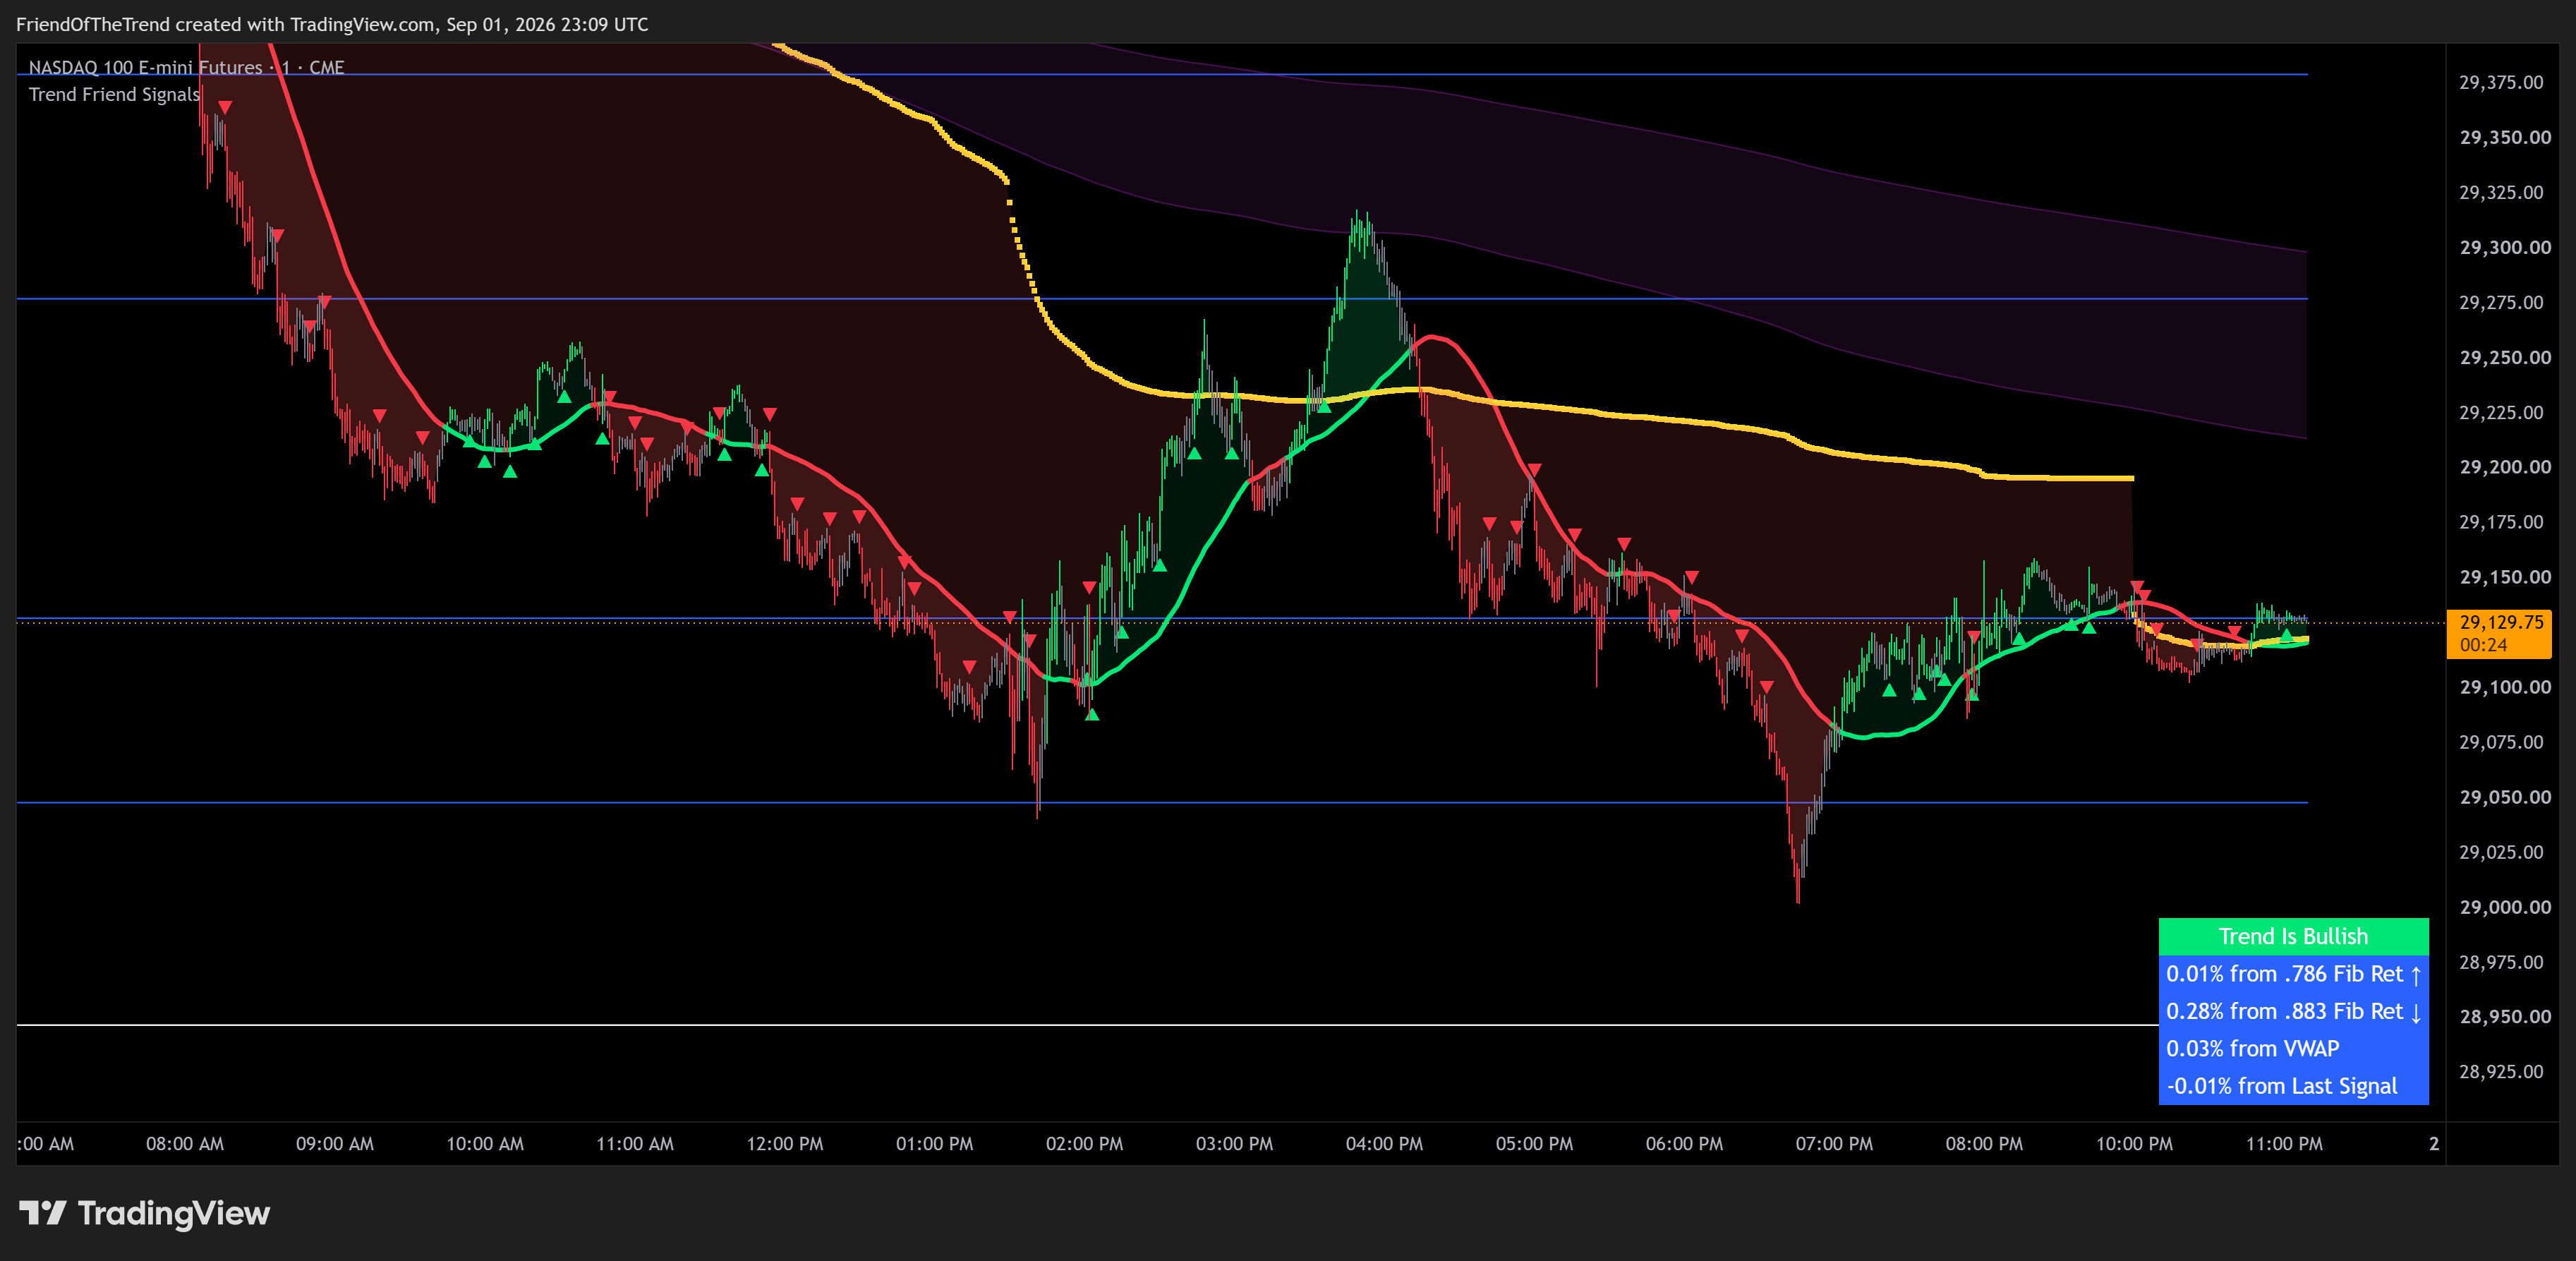Click the 12:00 PM time axis label
Image resolution: width=2576 pixels, height=1261 pixels.
pyautogui.click(x=785, y=1144)
